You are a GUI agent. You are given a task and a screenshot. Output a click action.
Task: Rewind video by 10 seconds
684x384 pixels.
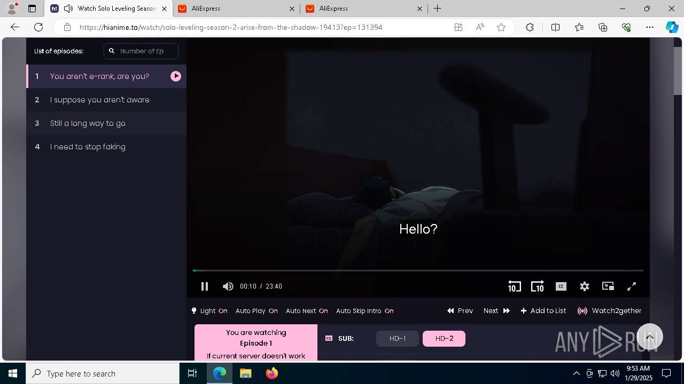[514, 286]
